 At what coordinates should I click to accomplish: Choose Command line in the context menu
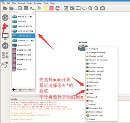102,108
